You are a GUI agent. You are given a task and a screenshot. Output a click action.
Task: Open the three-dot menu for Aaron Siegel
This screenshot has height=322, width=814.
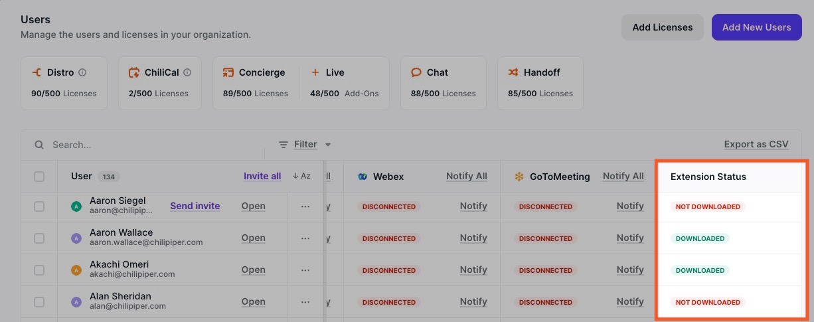(x=305, y=206)
